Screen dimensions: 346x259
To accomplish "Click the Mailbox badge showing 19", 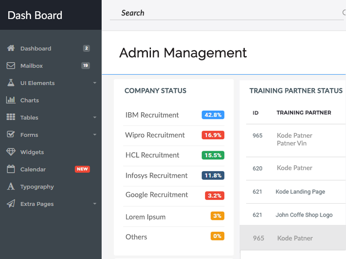I will 85,66.
